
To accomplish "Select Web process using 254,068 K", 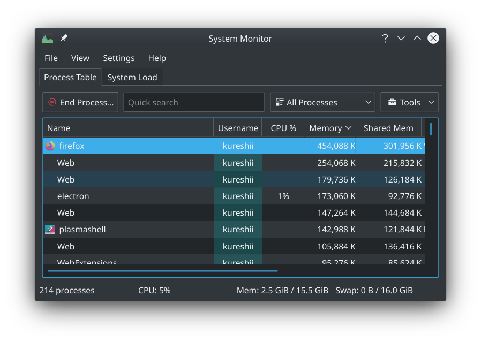I will (234, 163).
